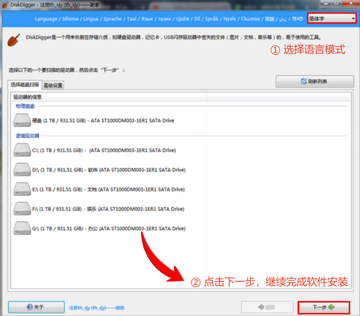Click the DiskDigger shovel logo icon
The image size is (360, 316).
coord(15,40)
